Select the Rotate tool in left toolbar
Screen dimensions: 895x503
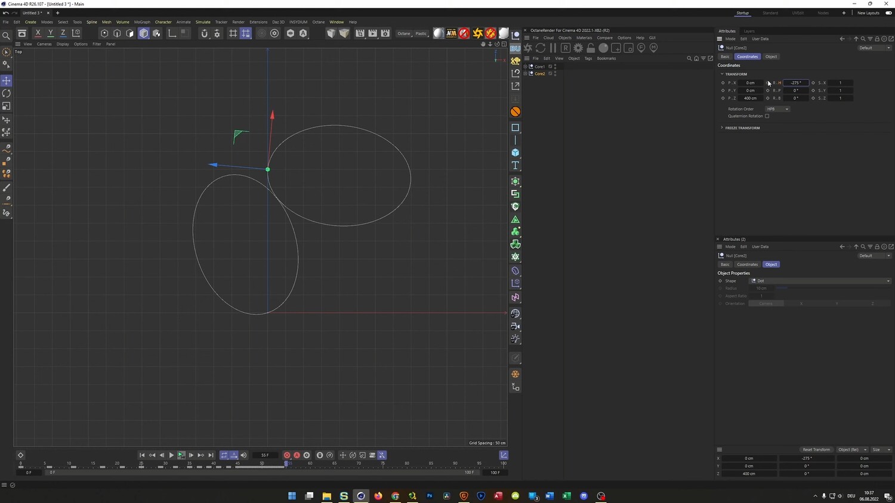pyautogui.click(x=7, y=94)
